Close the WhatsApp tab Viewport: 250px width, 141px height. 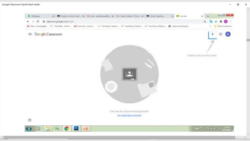point(53,16)
